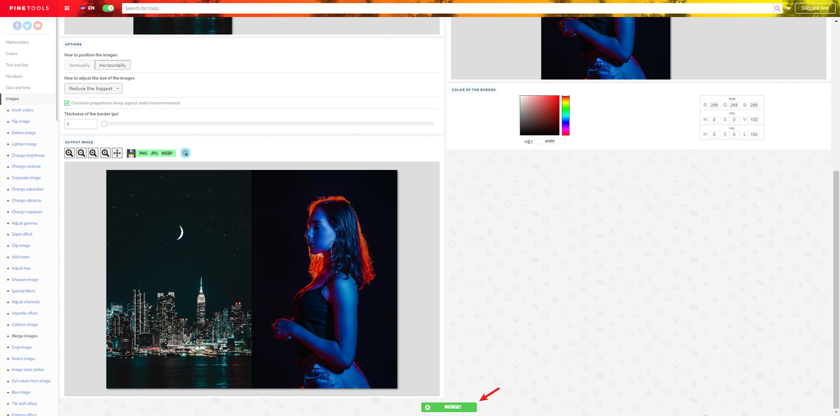Screen dimensions: 840x416
Task: Select the pan/move output image tool
Action: (117, 153)
